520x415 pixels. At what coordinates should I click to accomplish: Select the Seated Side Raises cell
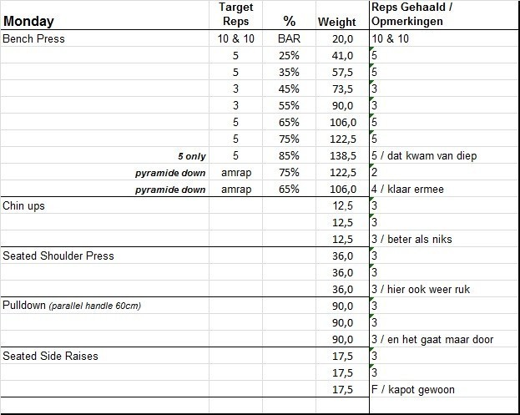click(51, 357)
